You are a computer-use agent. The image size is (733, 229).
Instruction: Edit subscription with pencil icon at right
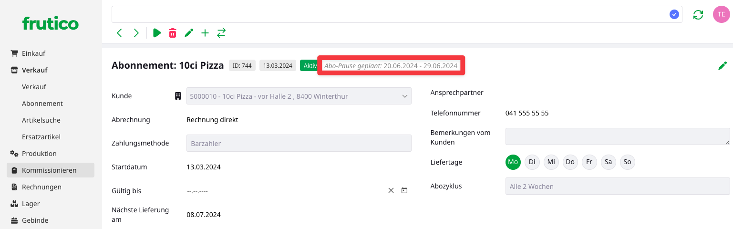tap(723, 66)
